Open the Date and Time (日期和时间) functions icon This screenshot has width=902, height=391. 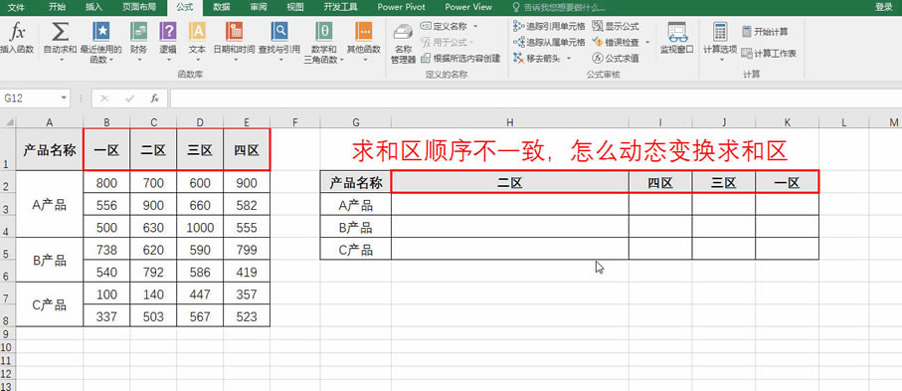point(234,31)
